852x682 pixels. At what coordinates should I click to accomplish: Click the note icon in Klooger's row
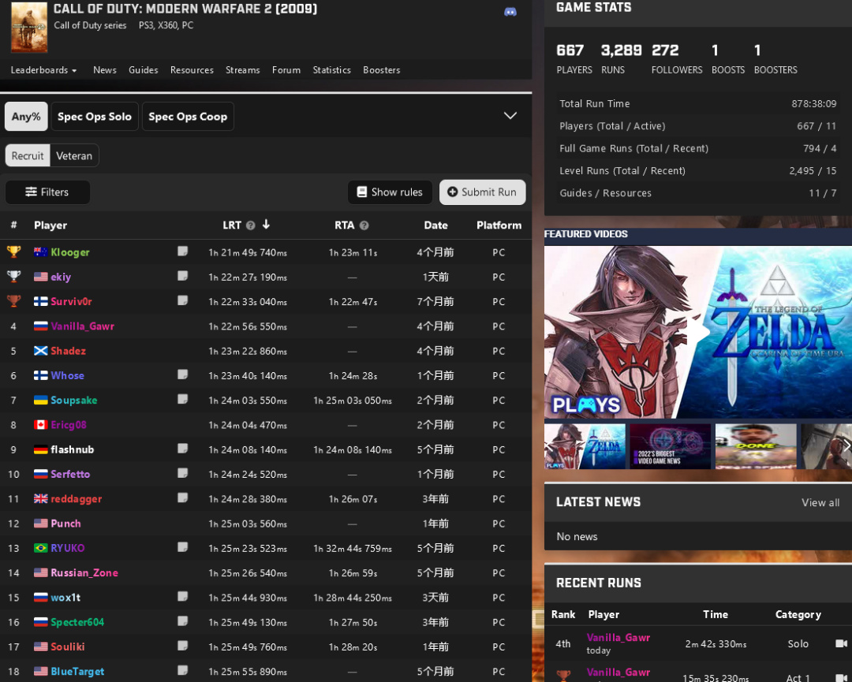(182, 252)
